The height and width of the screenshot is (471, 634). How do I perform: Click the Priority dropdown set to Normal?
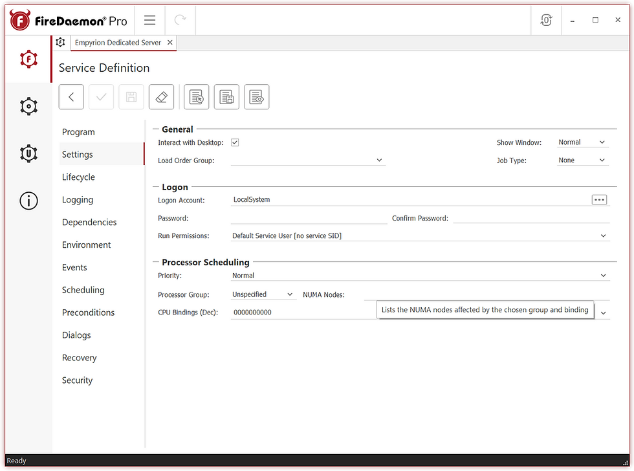(x=604, y=275)
